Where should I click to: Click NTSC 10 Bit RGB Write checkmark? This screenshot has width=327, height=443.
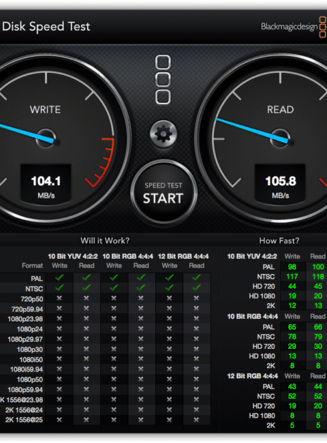pos(114,288)
